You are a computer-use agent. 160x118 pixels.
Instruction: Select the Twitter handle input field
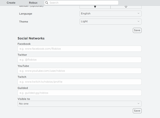coord(79,60)
